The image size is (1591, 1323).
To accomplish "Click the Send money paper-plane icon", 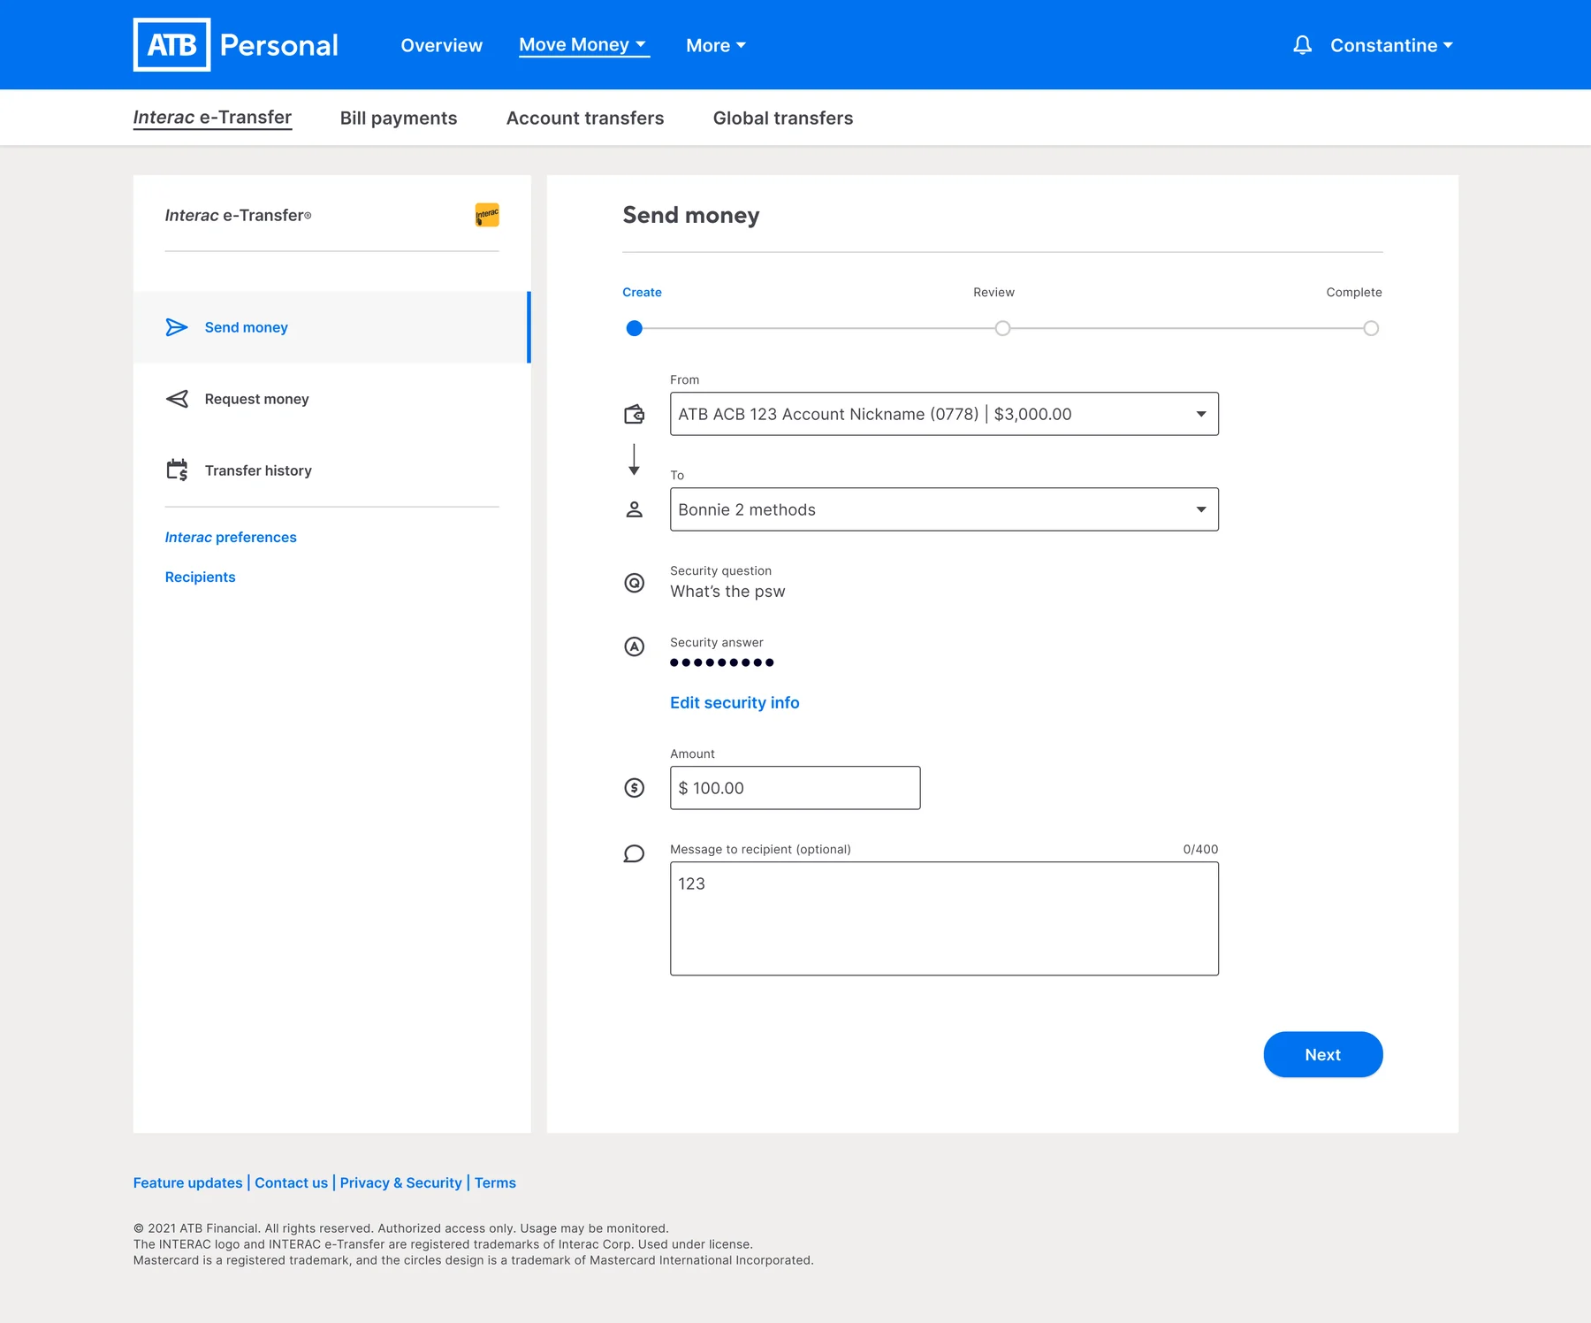I will coord(177,327).
